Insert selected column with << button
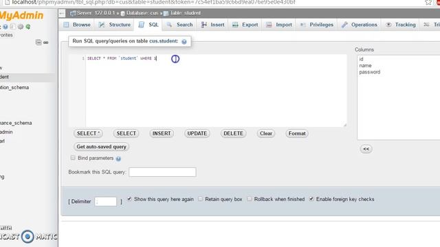This screenshot has height=247, width=440. (366, 149)
